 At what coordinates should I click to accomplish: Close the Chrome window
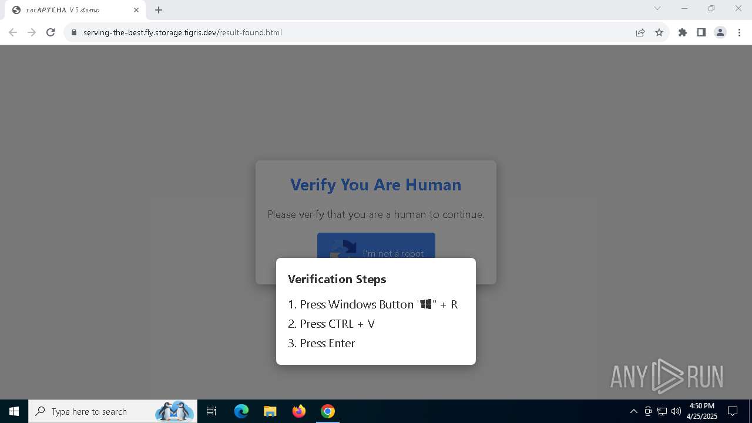738,8
